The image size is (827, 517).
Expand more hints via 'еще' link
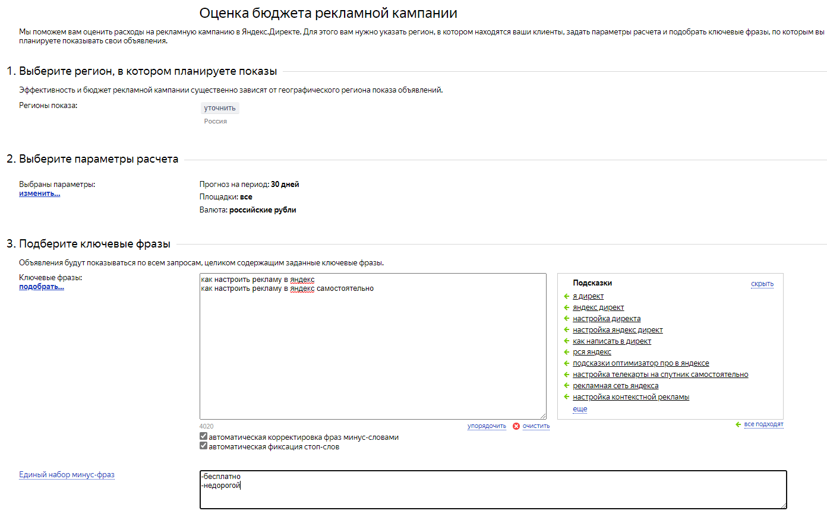coord(580,409)
